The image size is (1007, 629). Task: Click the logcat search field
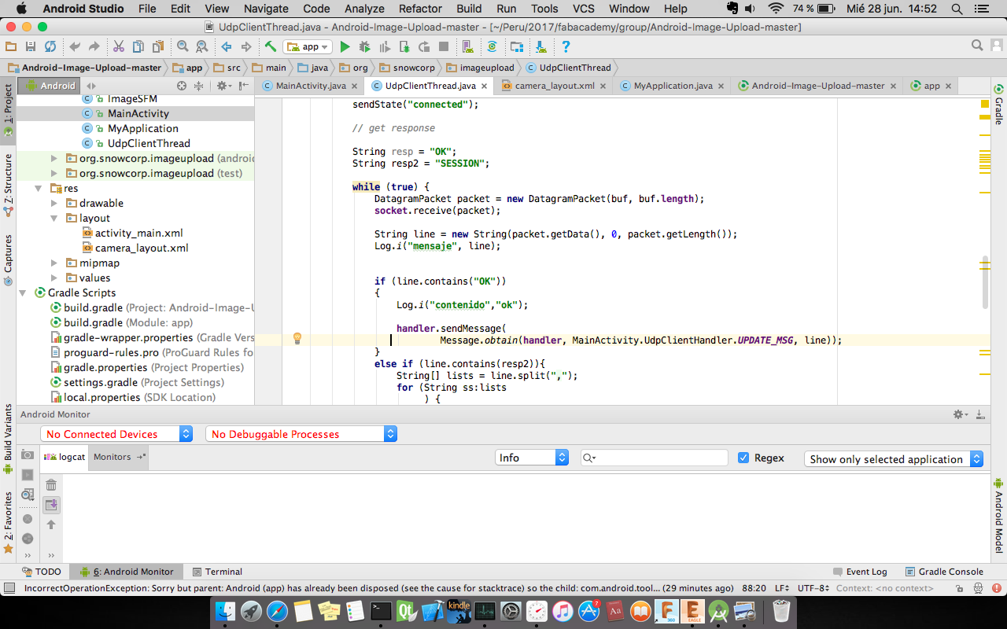661,458
